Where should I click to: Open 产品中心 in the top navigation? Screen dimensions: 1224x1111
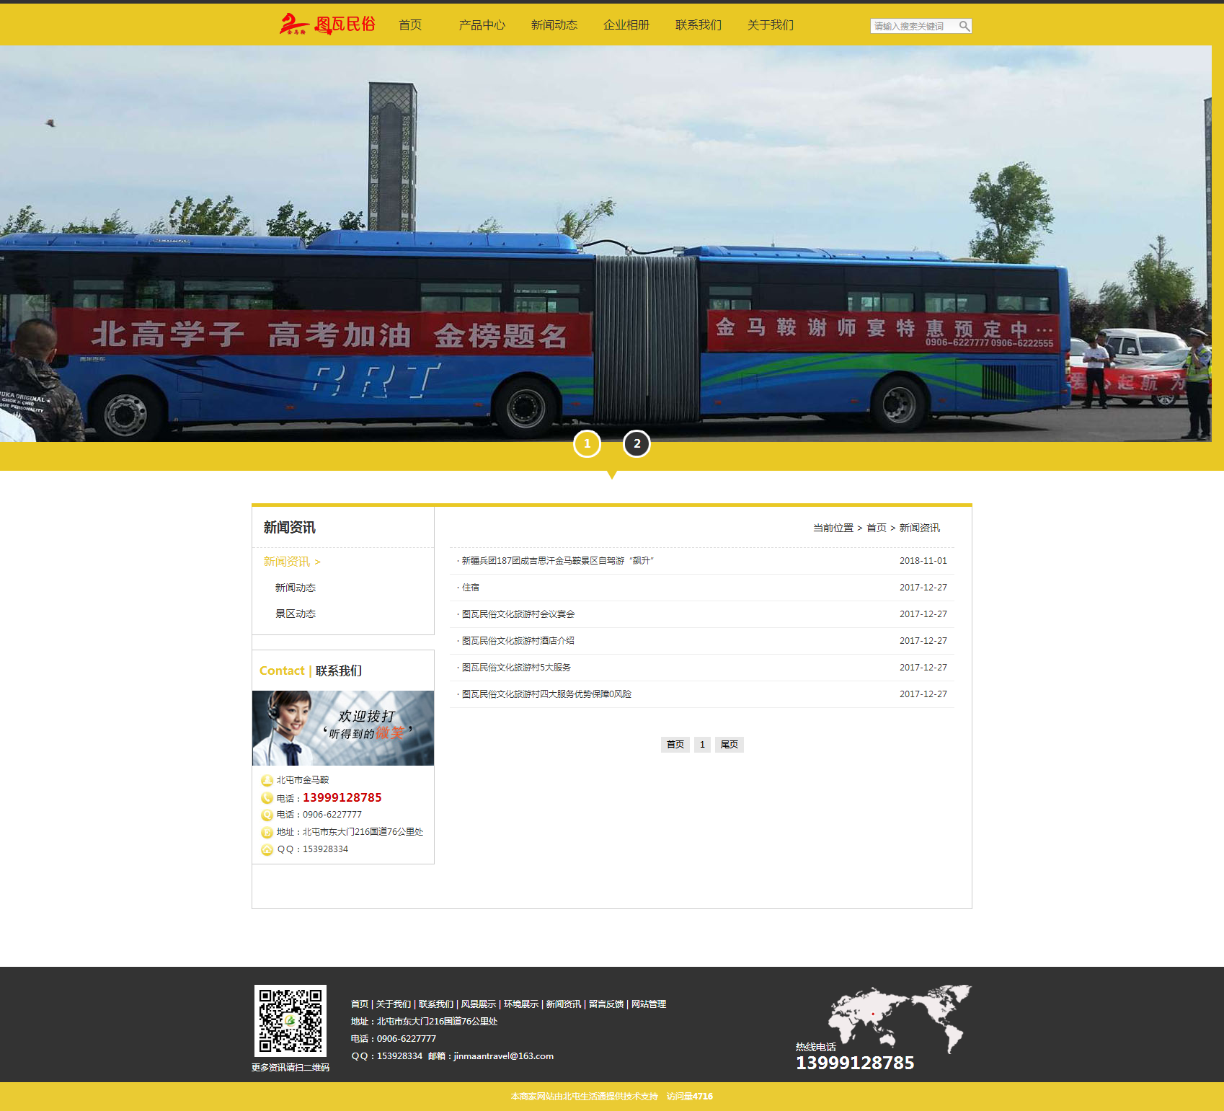482,25
